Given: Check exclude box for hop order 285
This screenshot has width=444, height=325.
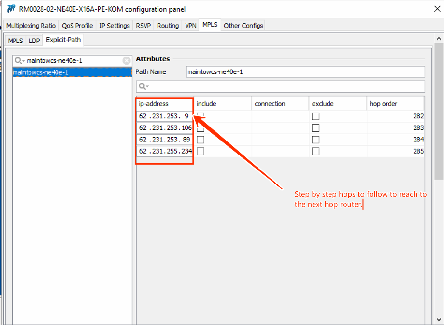Looking at the screenshot, I should pos(315,151).
